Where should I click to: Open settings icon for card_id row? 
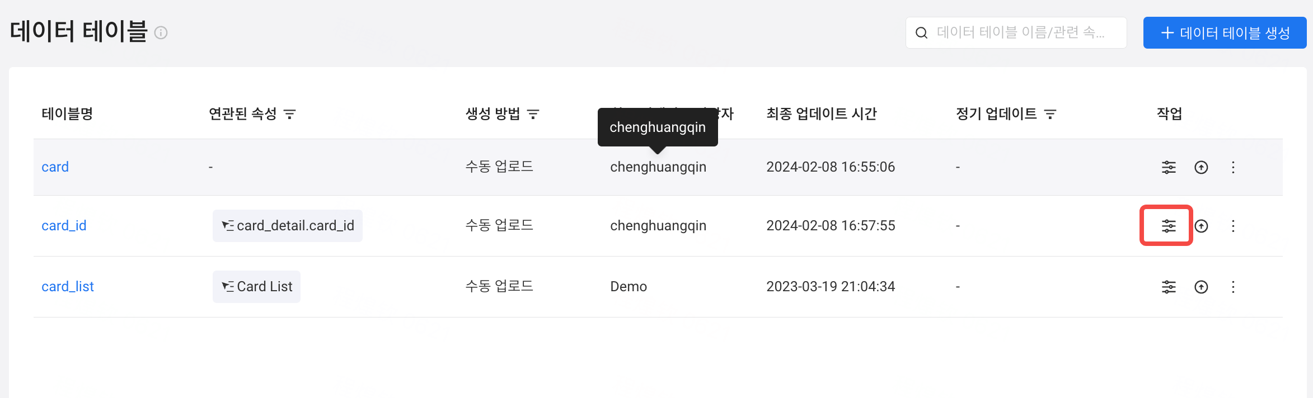(x=1169, y=226)
